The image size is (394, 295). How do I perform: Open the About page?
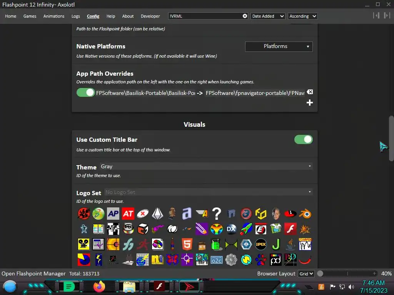(128, 16)
